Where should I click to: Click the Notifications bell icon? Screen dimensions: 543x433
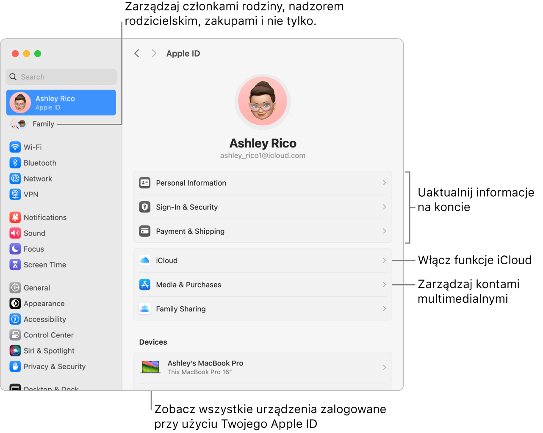pos(15,217)
